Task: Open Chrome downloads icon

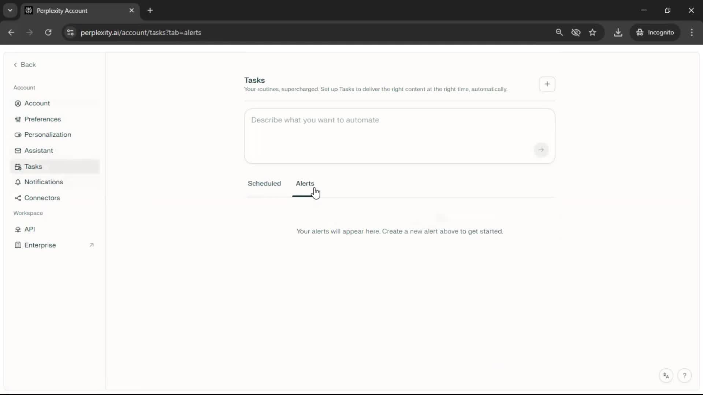Action: tap(618, 33)
